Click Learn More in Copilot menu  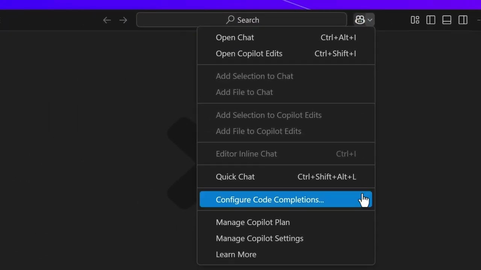pyautogui.click(x=236, y=255)
